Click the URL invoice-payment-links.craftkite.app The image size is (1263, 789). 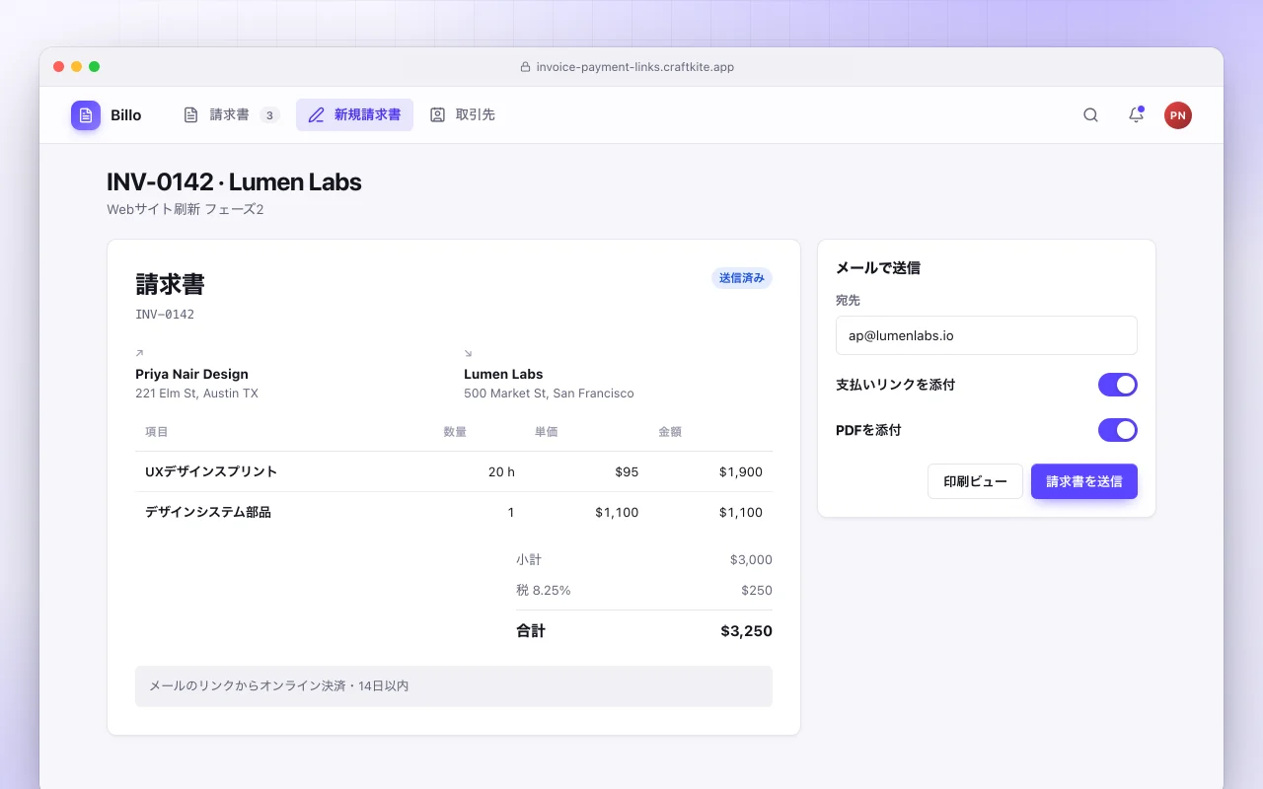635,67
